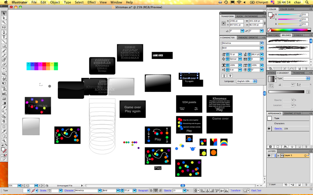Click the Brush Libraries menu icon
313x195 pixels.
click(271, 69)
